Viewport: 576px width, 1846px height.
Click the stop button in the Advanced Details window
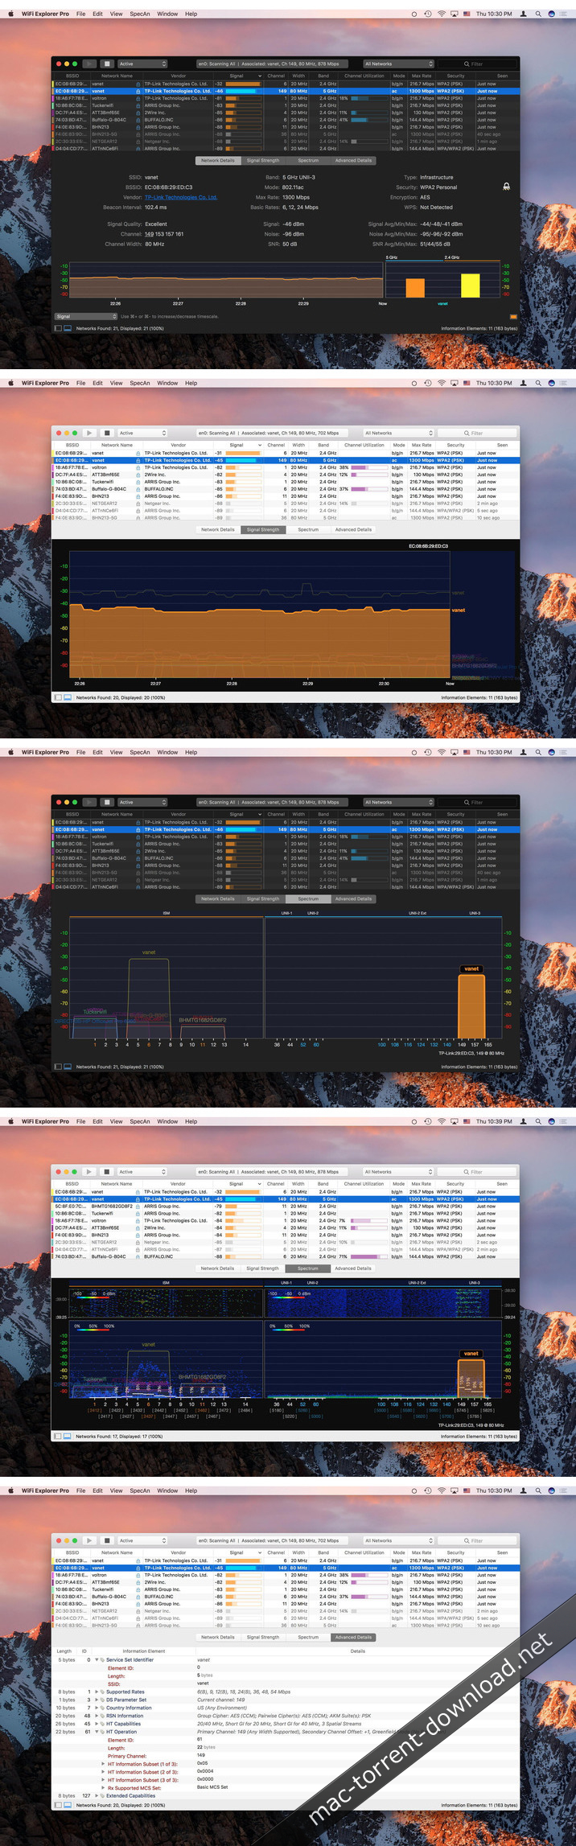tap(107, 1540)
